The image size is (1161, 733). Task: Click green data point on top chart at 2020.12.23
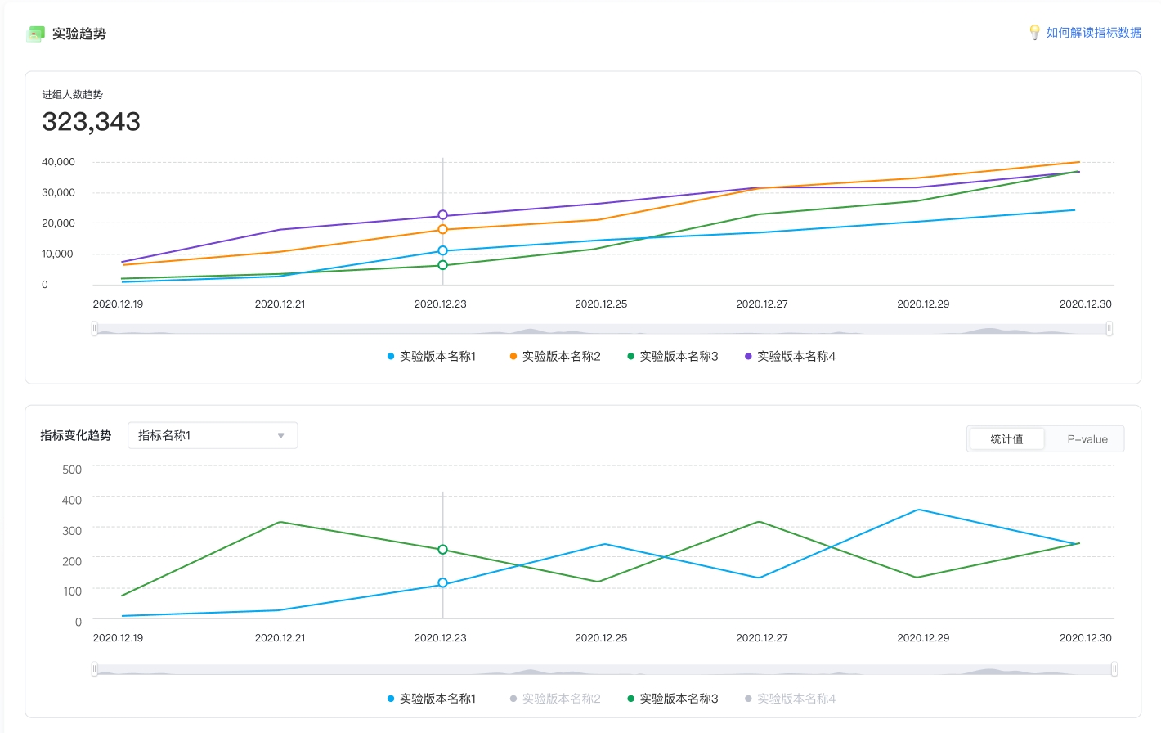tap(442, 265)
